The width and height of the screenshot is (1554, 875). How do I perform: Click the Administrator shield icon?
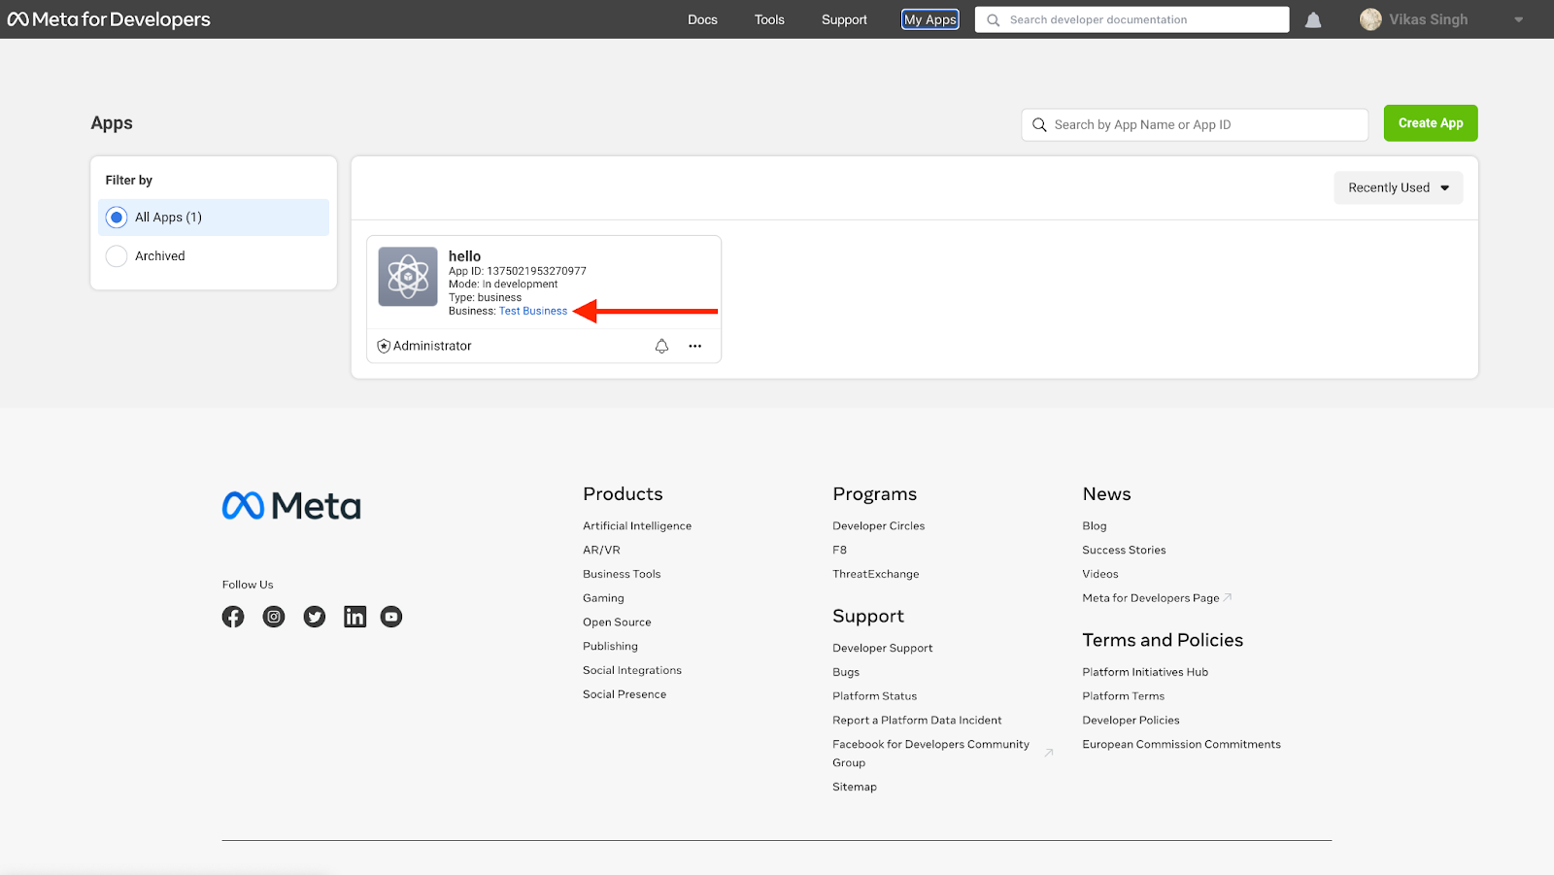pyautogui.click(x=384, y=346)
